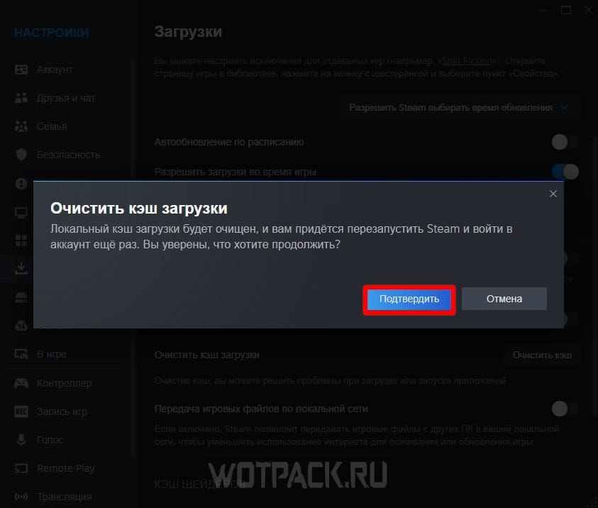Open the Голос settings section
The height and width of the screenshot is (508, 598).
50,440
